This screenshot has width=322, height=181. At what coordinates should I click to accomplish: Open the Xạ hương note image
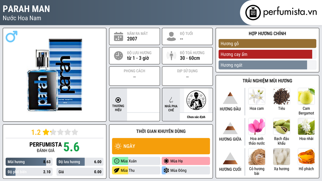point(281,157)
